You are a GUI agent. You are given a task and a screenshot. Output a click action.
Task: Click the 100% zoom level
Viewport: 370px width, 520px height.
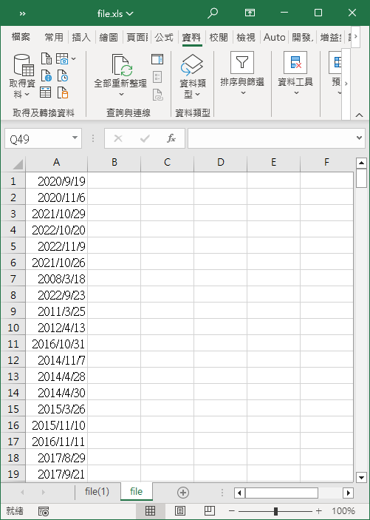(343, 511)
